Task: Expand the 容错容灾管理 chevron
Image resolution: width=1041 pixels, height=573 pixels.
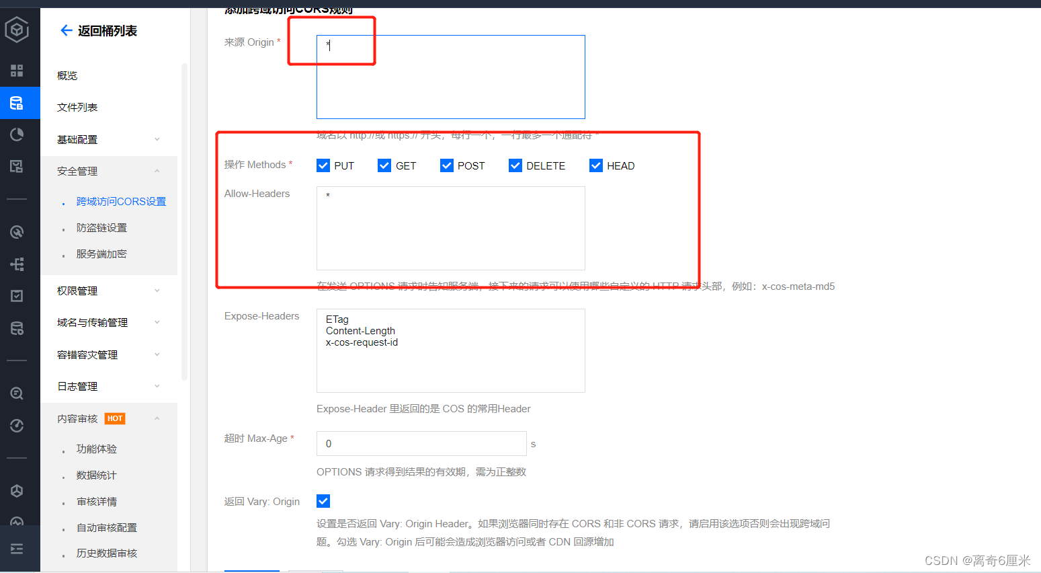Action: point(157,354)
